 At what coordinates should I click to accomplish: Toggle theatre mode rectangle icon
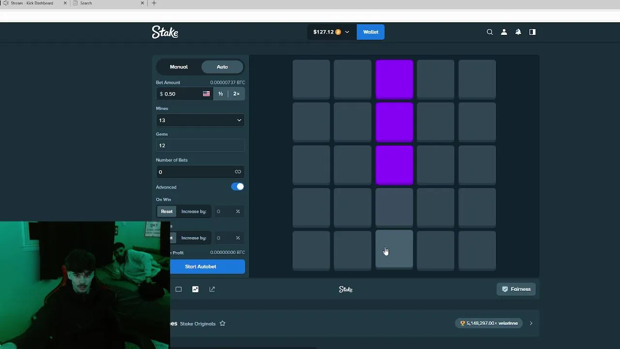click(x=178, y=289)
